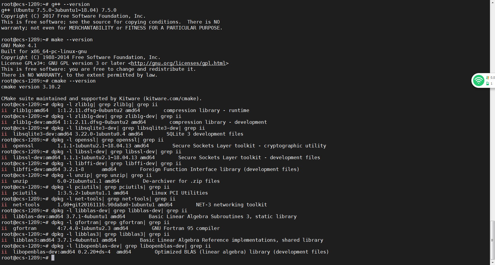Click the up/down network speed arrows icon
495x265 pixels.
tap(488, 78)
